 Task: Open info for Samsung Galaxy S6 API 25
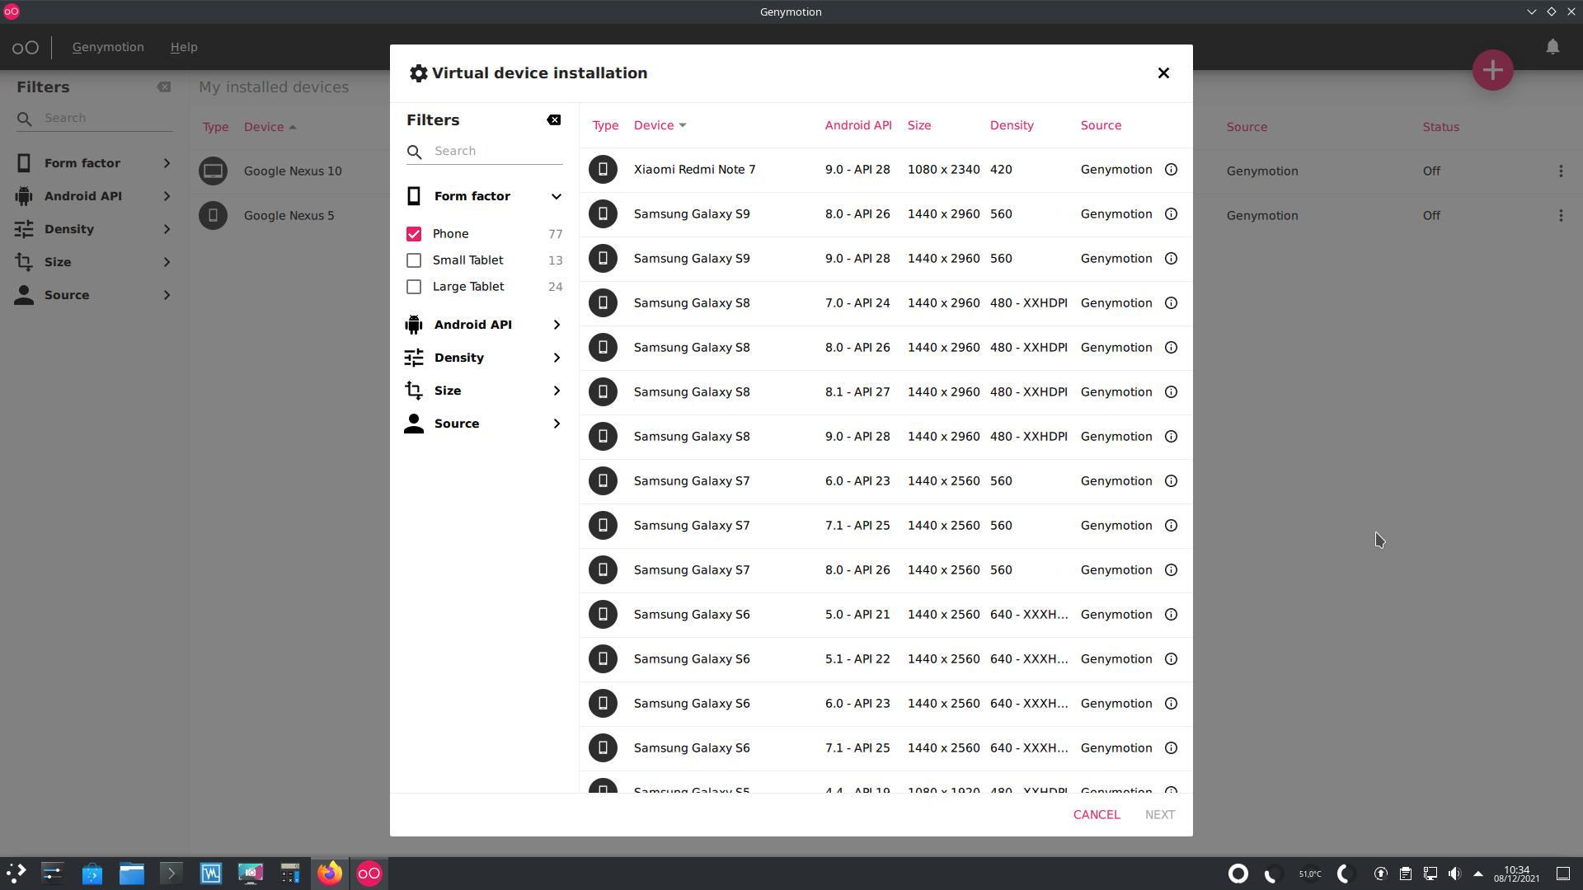click(1171, 748)
